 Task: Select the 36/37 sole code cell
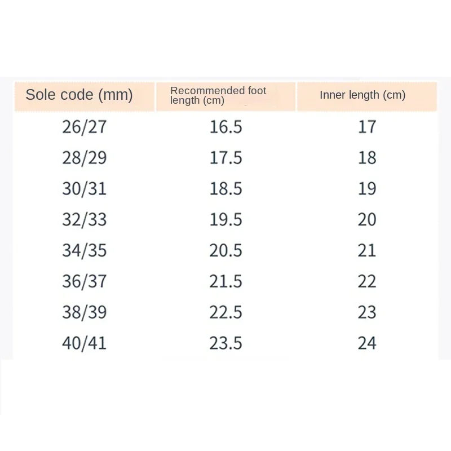(84, 281)
